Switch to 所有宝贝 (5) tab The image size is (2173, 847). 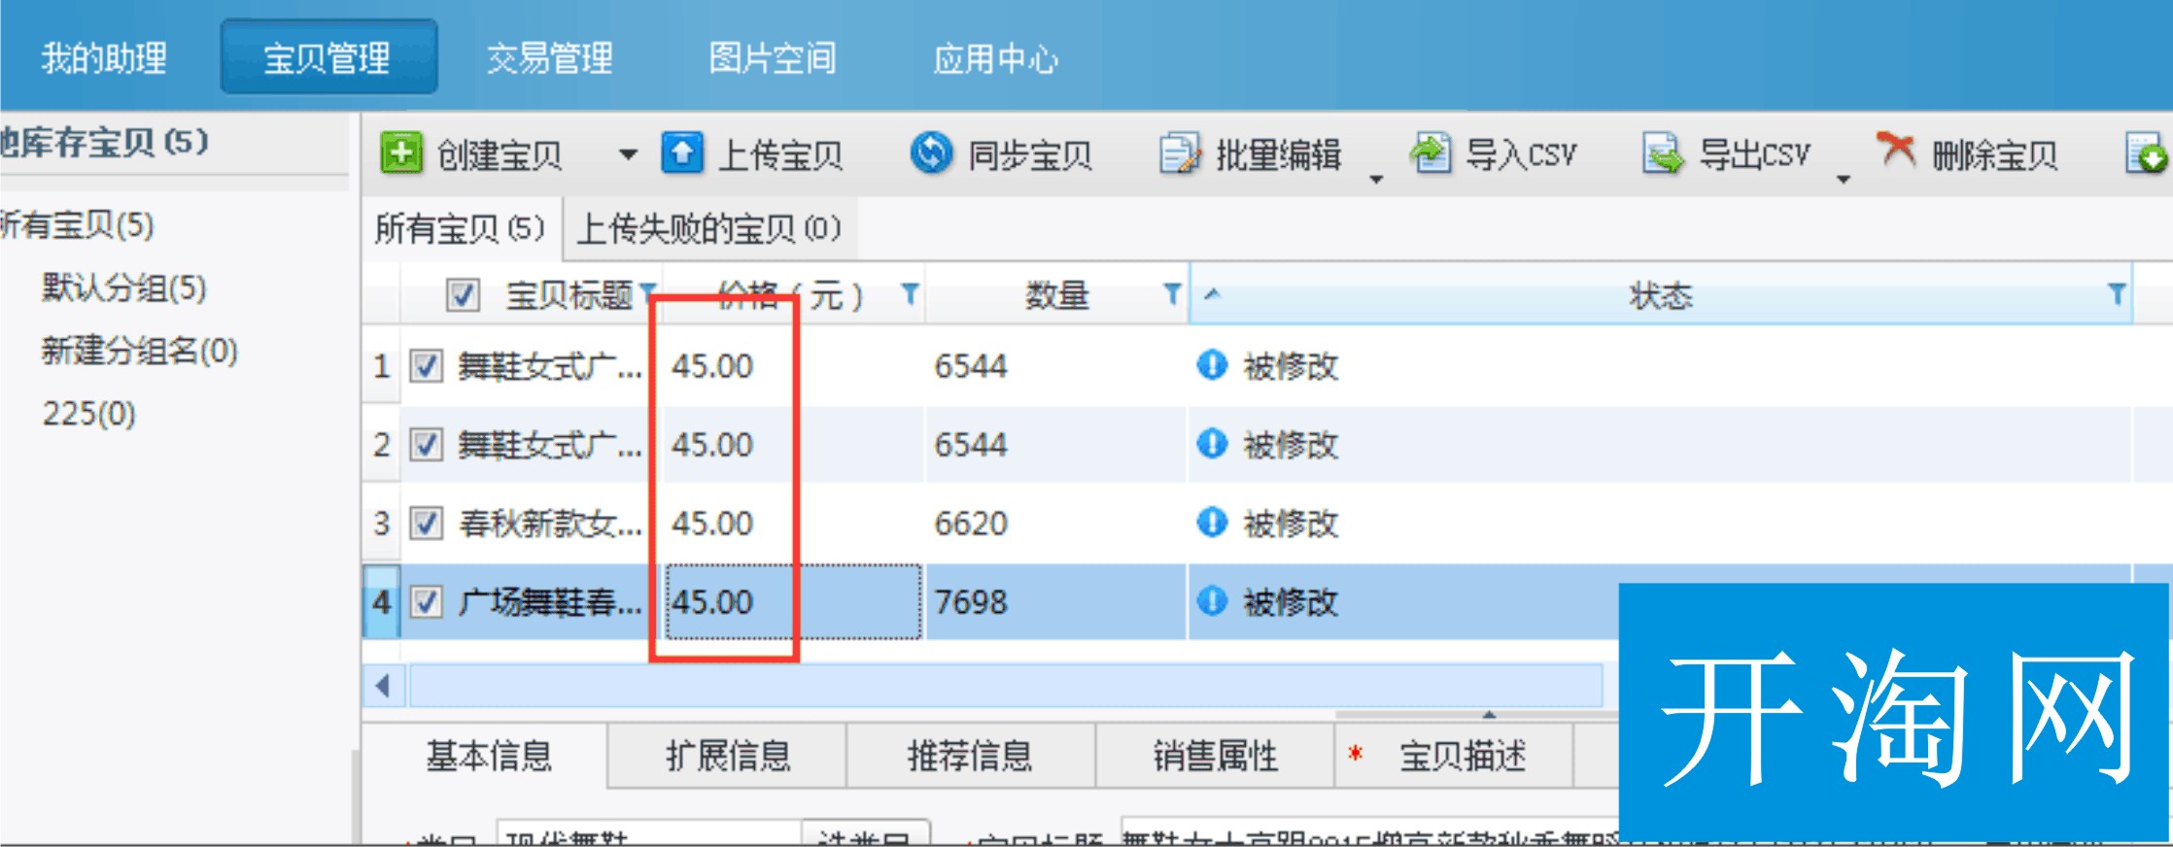coord(461,229)
